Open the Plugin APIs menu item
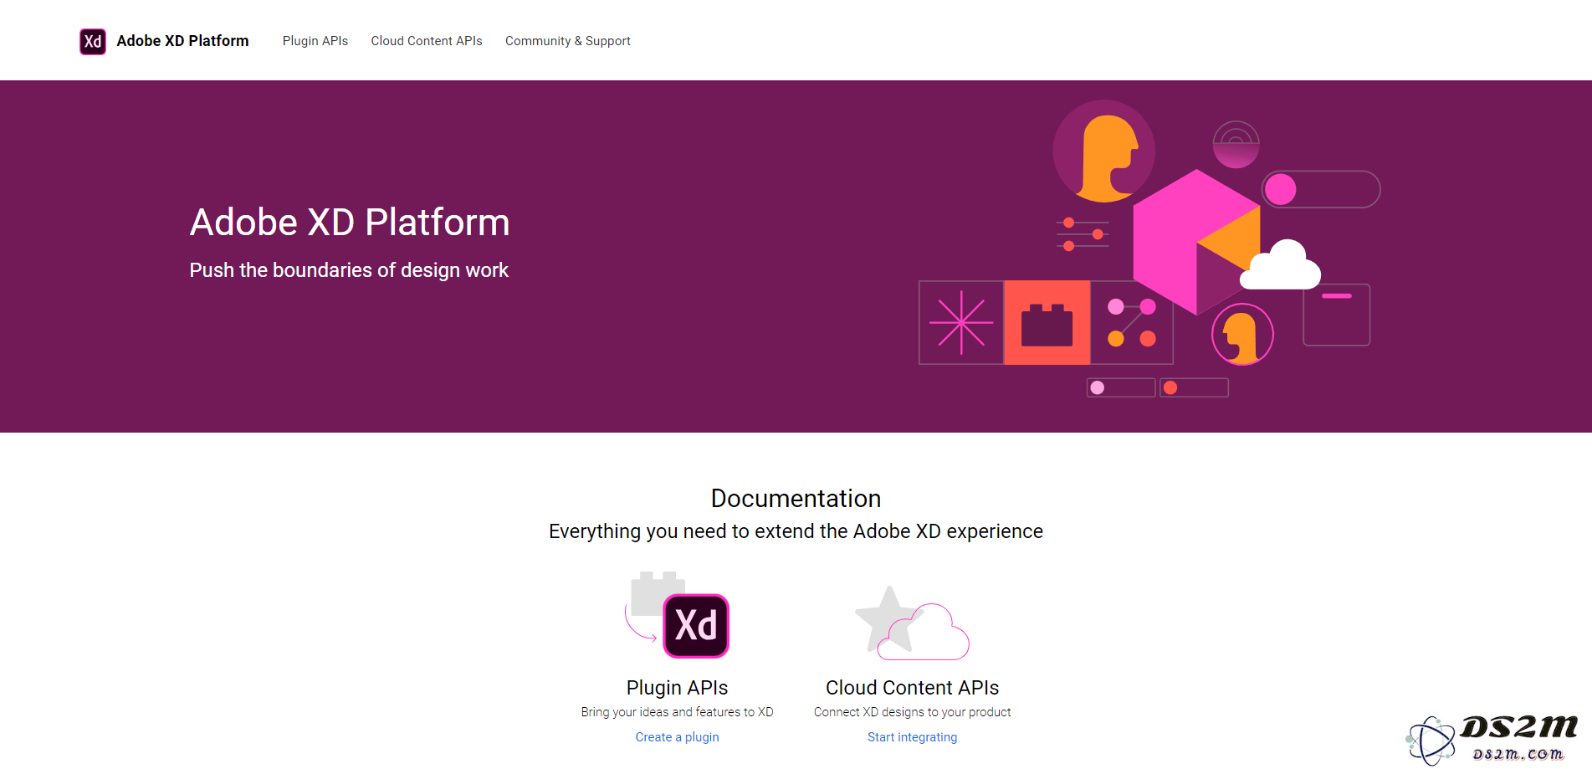 click(315, 41)
